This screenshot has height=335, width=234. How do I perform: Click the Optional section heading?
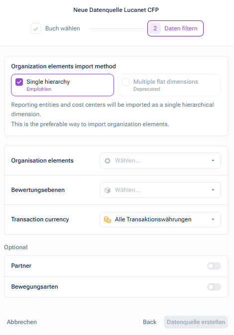[x=16, y=247]
